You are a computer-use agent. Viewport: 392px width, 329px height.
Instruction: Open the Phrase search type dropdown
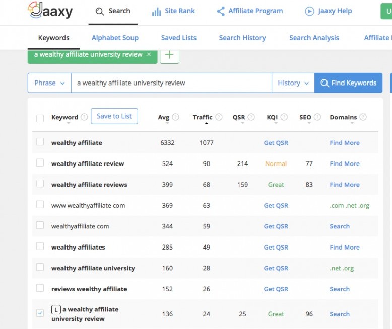pyautogui.click(x=49, y=83)
